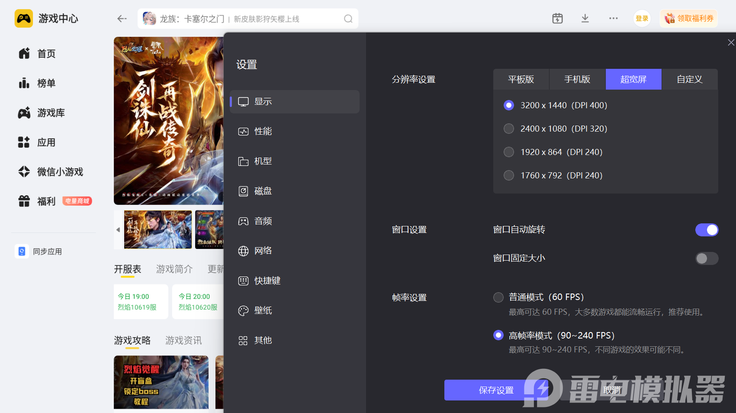Collapse the carousel with the left arrow
This screenshot has height=413, width=736.
click(x=118, y=229)
